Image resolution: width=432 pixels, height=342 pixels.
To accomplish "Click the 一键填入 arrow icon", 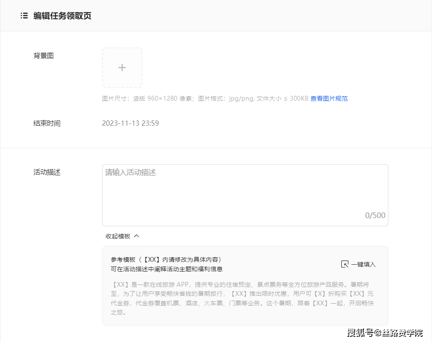I will [x=345, y=264].
